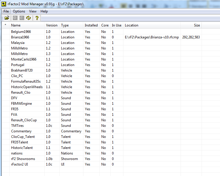Open the File menu

coord(6,11)
